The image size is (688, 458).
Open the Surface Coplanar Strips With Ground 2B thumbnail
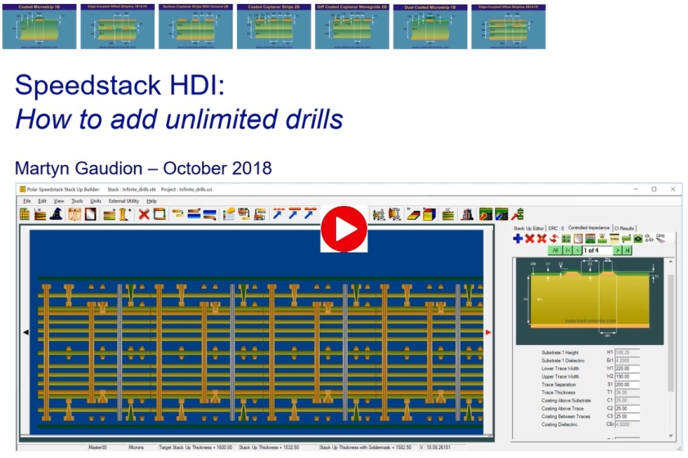coord(196,26)
